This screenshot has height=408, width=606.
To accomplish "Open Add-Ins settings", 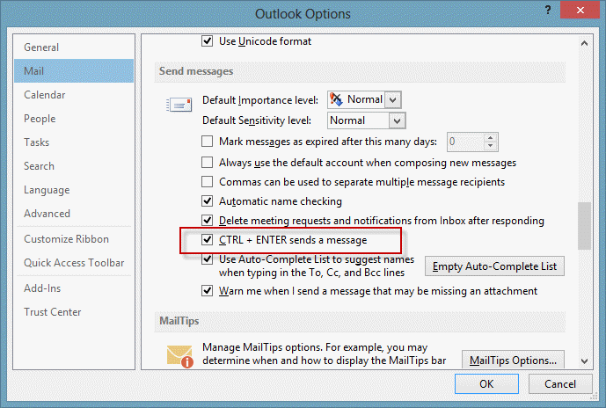I will pos(74,288).
